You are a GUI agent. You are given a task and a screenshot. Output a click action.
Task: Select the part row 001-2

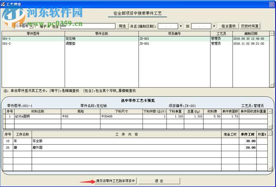[x=136, y=44]
